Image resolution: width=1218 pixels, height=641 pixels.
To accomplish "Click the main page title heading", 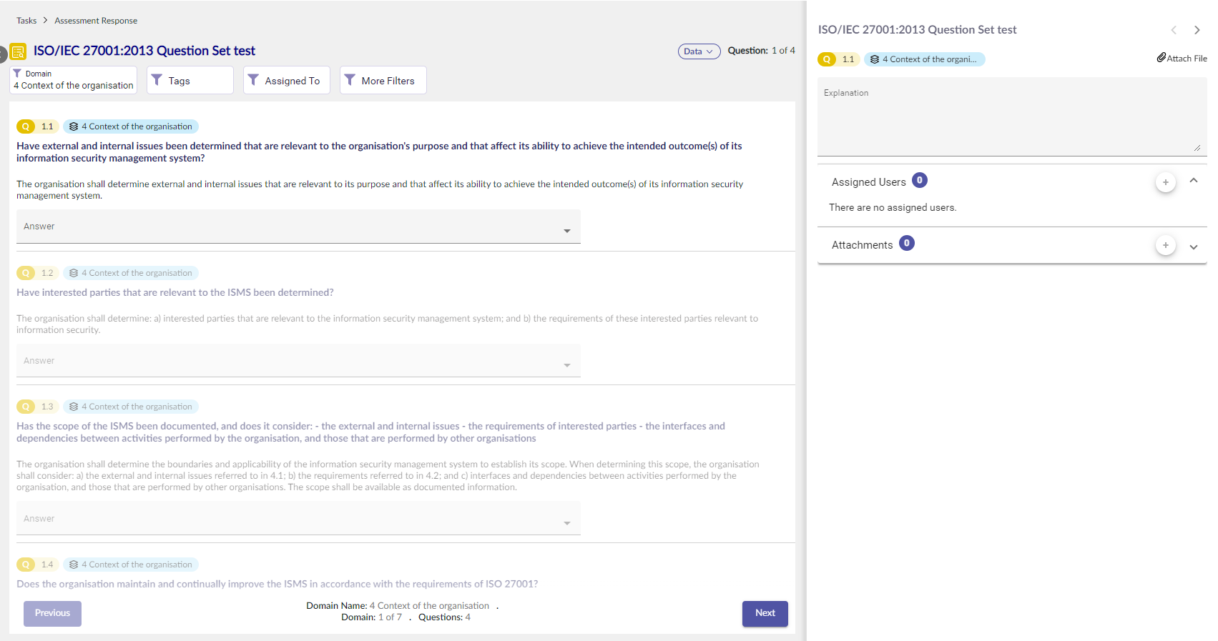I will point(144,51).
